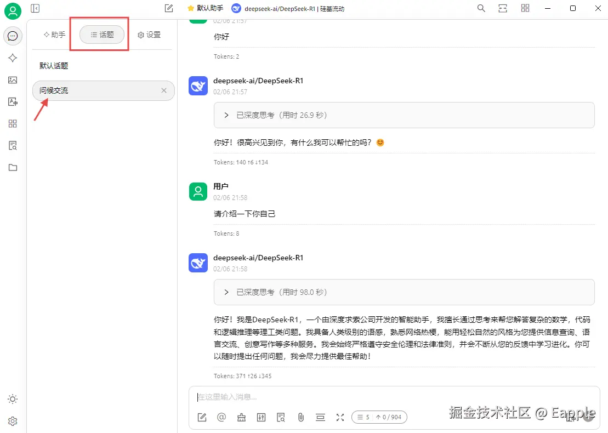Viewport: 608px width, 433px height.
Task: Click the text Tokens: 371 ↑26 ↓345
Action: (243, 376)
